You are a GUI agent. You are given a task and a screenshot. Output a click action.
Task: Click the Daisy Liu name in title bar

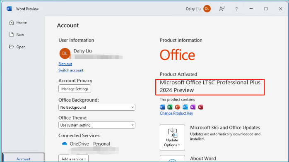[x=193, y=9]
